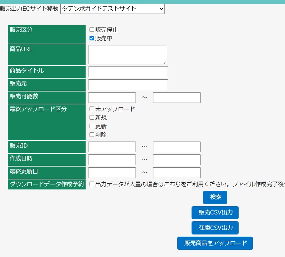Select the 更新 checkbox

point(92,126)
